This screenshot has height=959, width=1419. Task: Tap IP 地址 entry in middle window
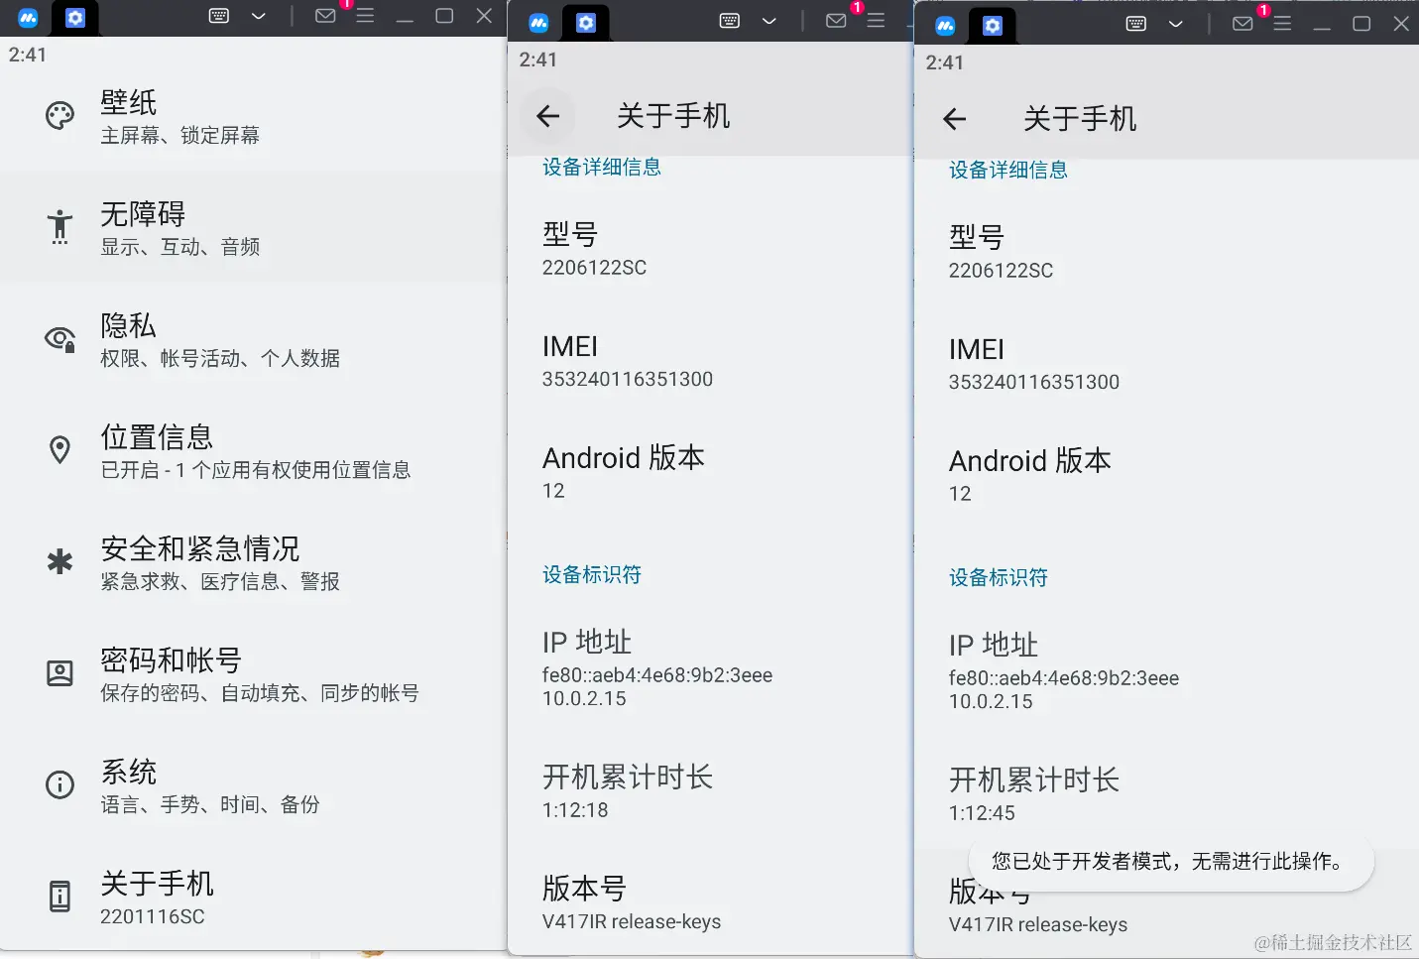(x=710, y=668)
